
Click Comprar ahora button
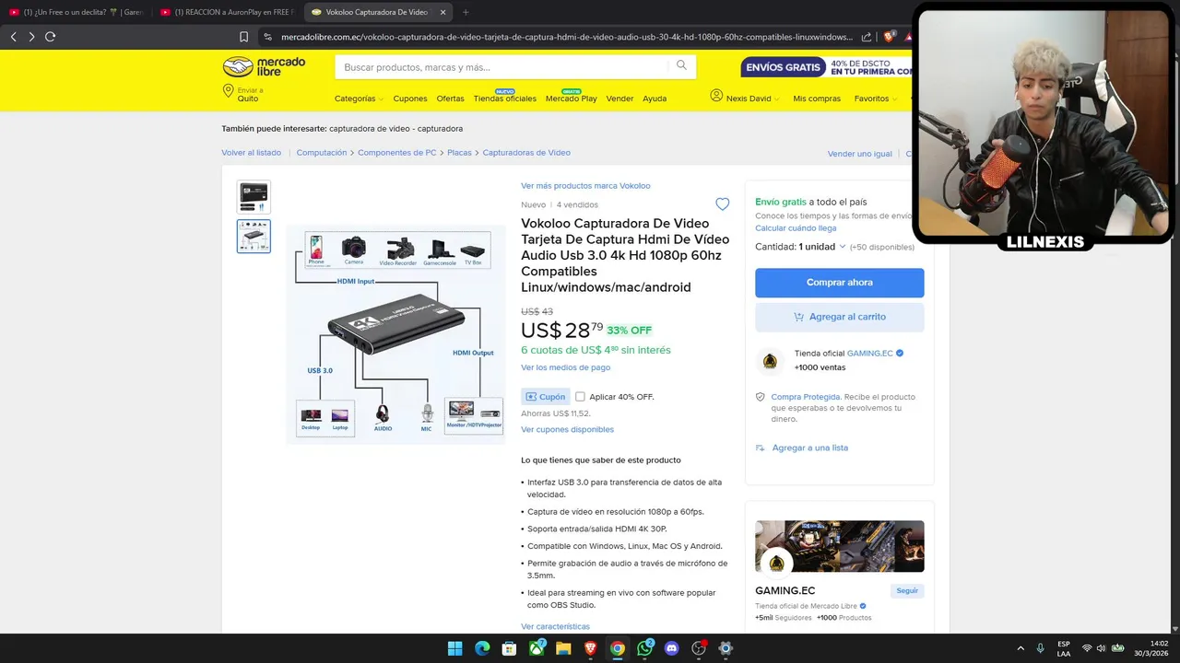coord(839,283)
